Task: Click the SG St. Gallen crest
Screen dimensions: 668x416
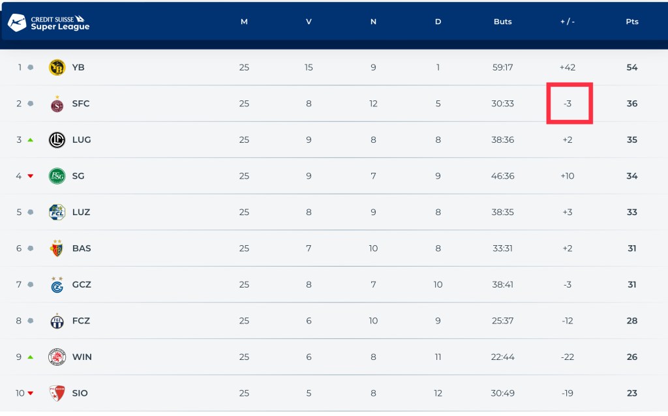Action: tap(57, 176)
